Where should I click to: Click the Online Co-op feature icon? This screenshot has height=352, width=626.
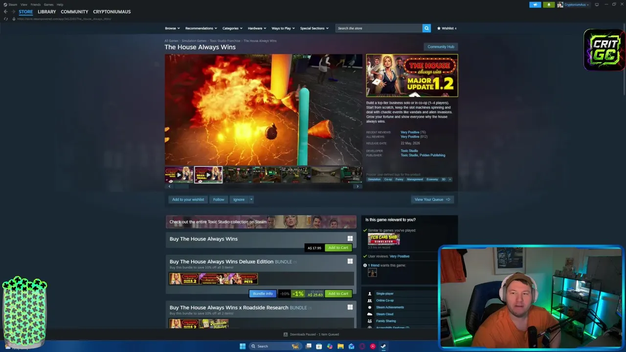[x=370, y=301]
